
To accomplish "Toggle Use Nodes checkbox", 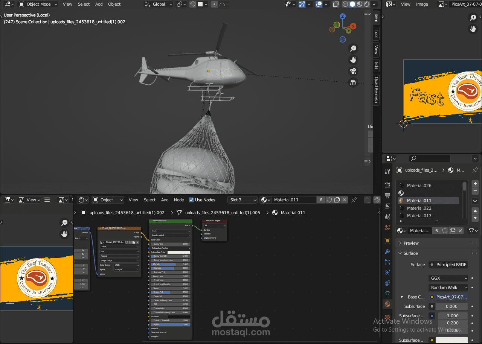I will click(191, 200).
